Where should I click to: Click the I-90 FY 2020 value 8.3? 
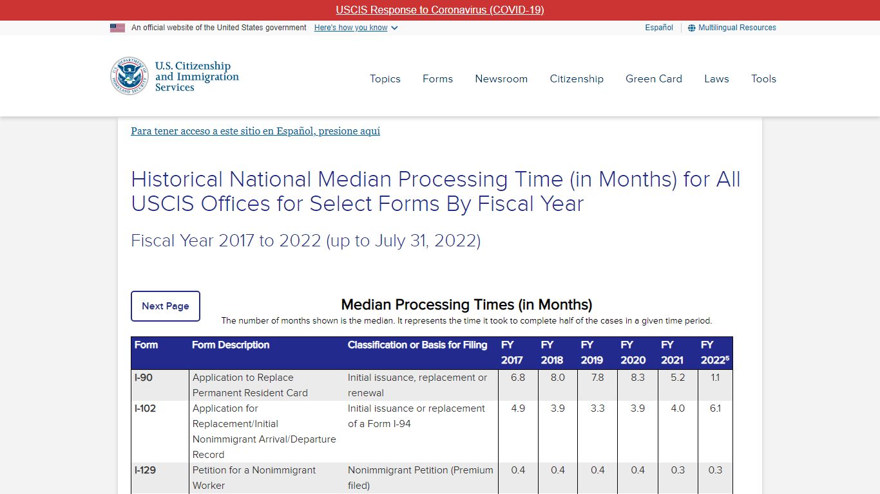(x=638, y=378)
